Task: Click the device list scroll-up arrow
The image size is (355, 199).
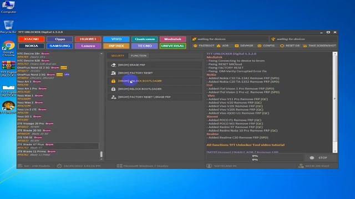Action: point(101,54)
